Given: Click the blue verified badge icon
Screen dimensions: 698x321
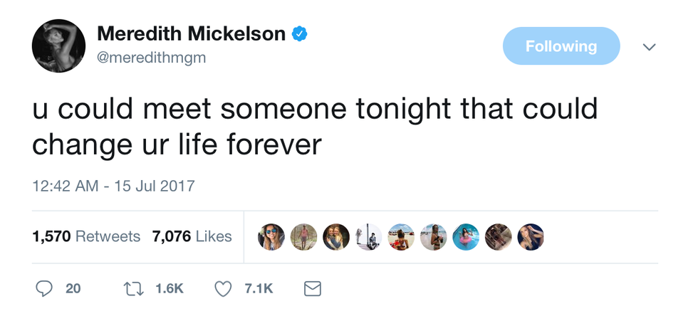Looking at the screenshot, I should tap(301, 33).
